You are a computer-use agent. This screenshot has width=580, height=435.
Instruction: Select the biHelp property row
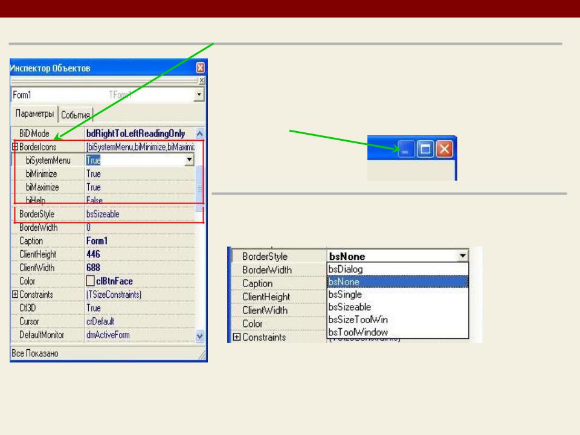(103, 200)
